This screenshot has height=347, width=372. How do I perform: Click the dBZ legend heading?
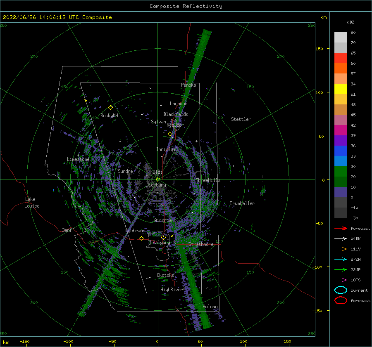351,22
